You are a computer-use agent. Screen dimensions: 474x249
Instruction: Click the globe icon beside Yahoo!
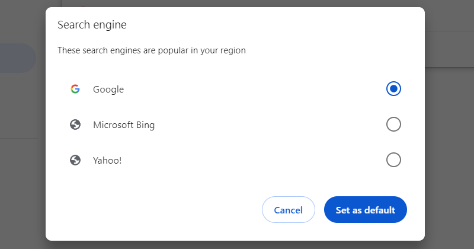tap(75, 160)
